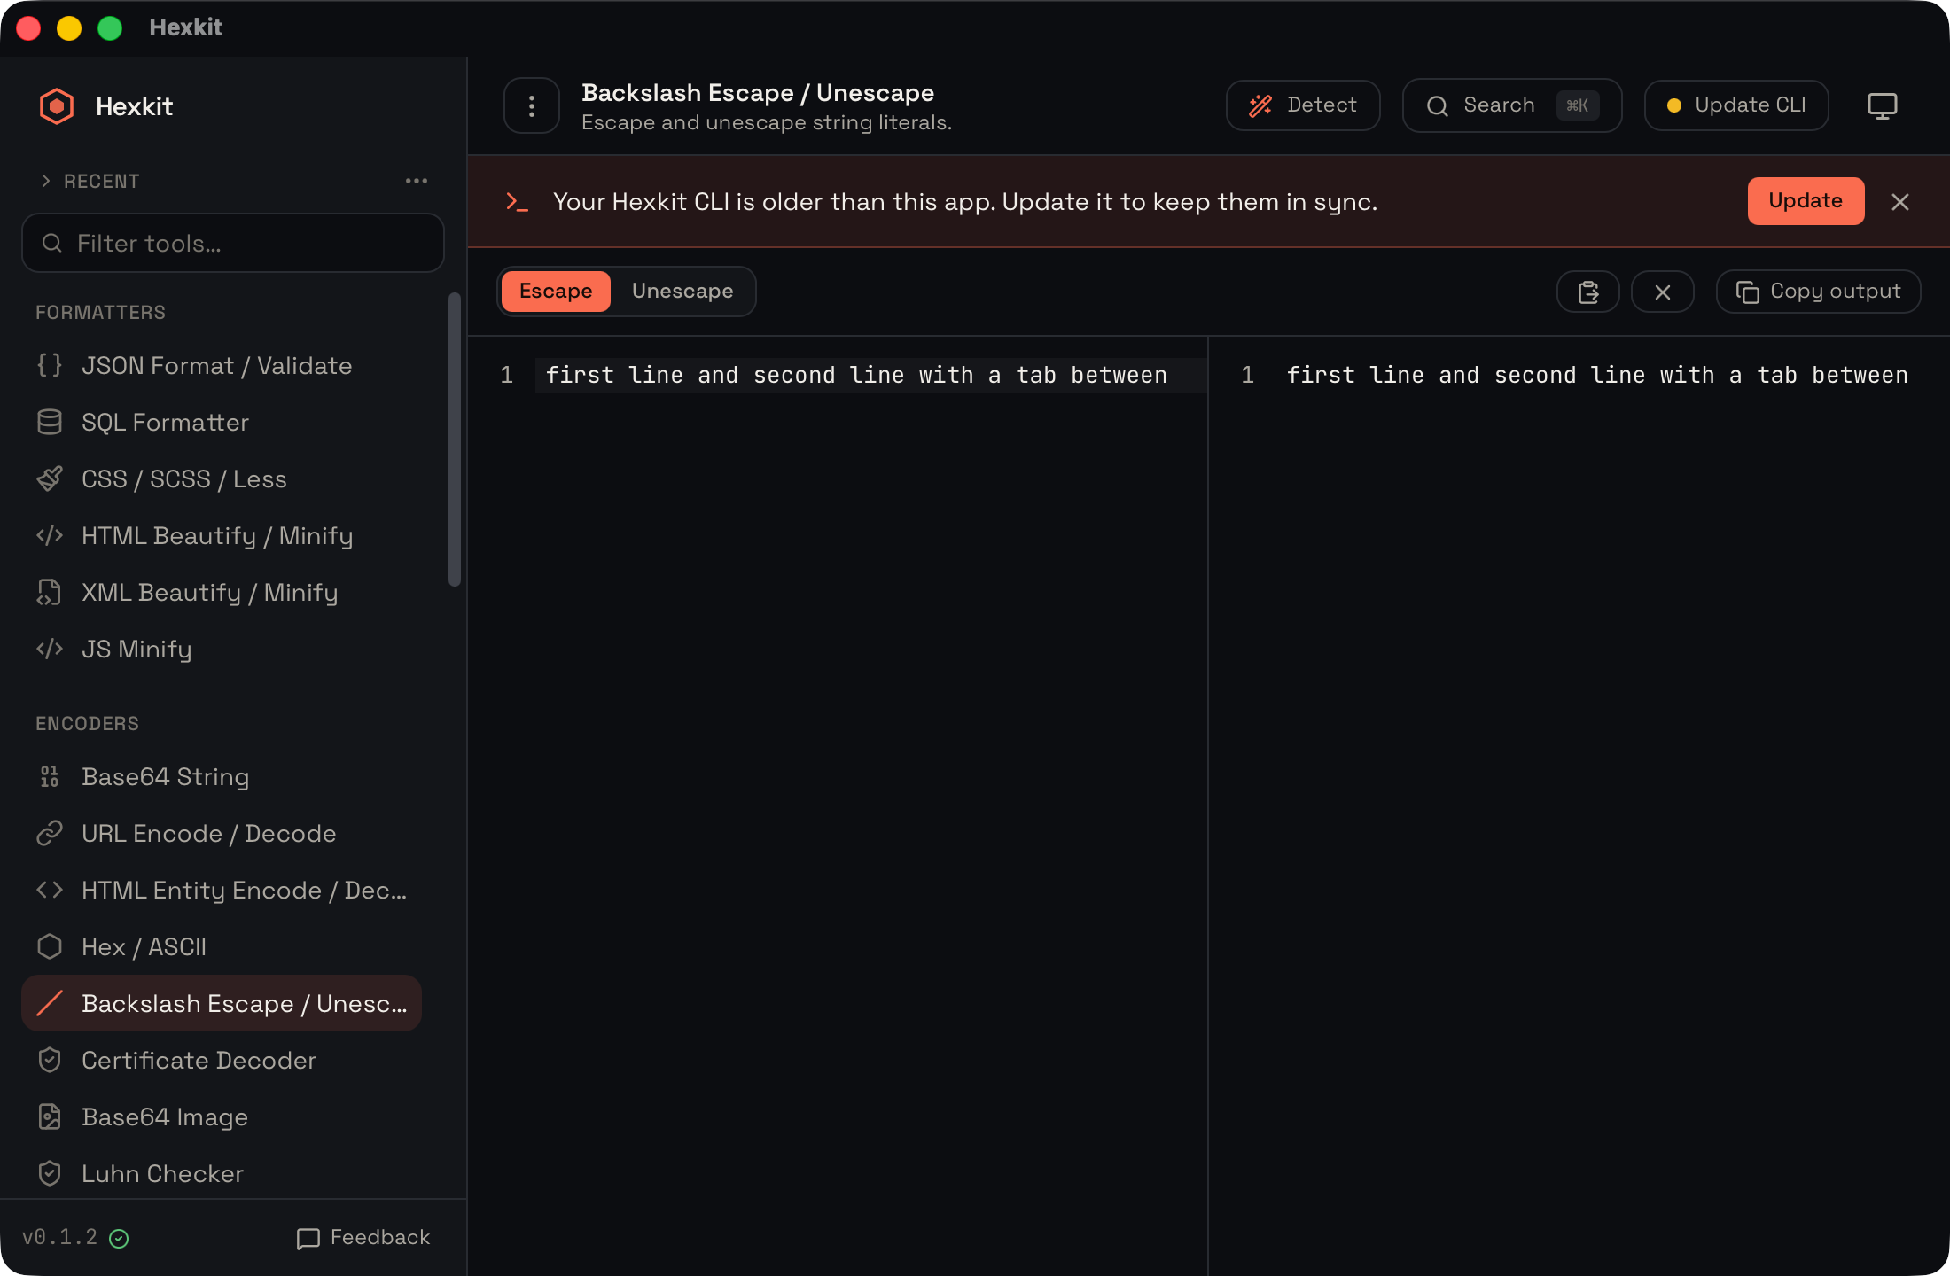Click the Base64 String binary icon

pyautogui.click(x=50, y=776)
